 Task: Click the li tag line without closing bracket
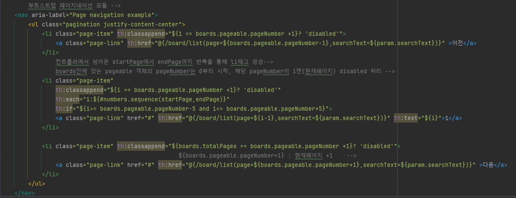click(x=78, y=80)
